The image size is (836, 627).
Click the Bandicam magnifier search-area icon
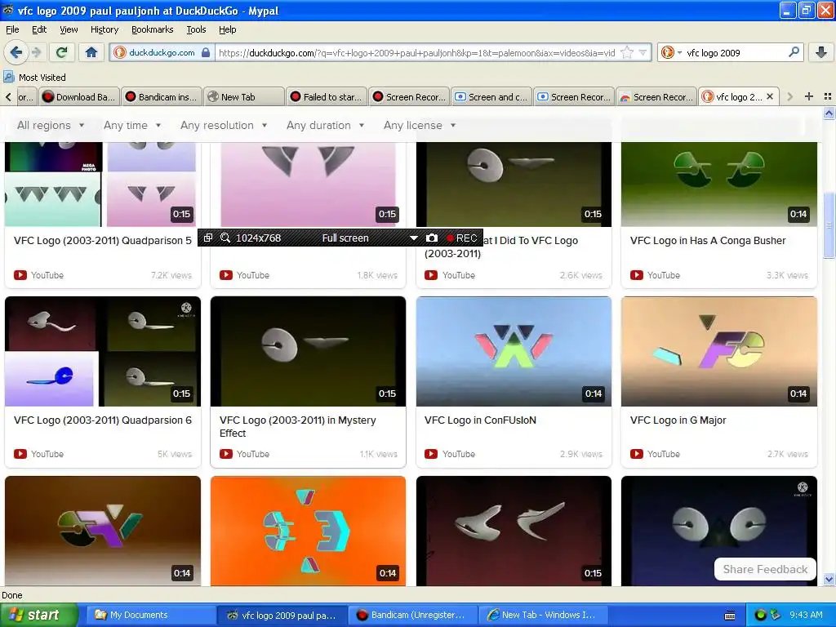[225, 238]
